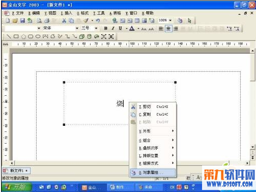The height and width of the screenshot is (192, 256).
Task: Click the object properties icon in toolbar
Action: pyautogui.click(x=180, y=20)
